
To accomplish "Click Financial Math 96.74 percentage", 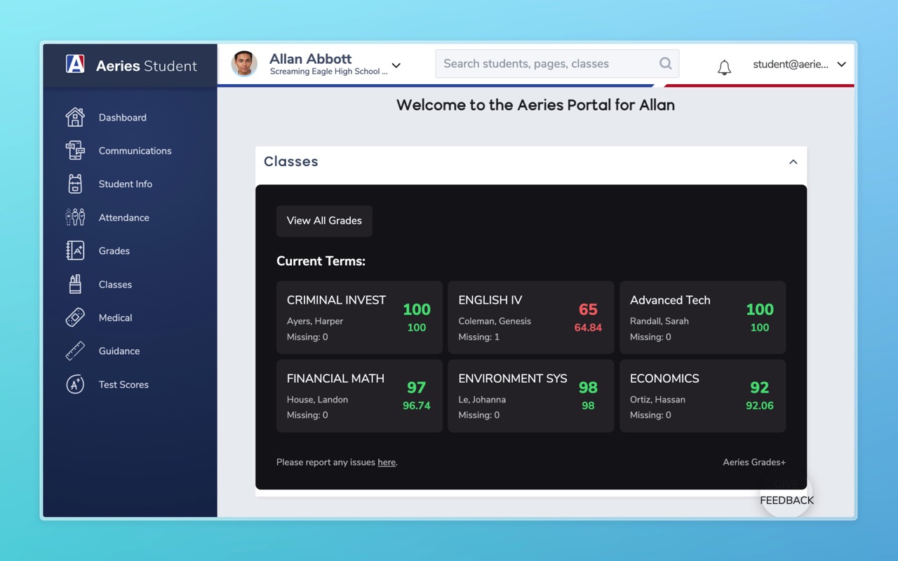I will [417, 405].
